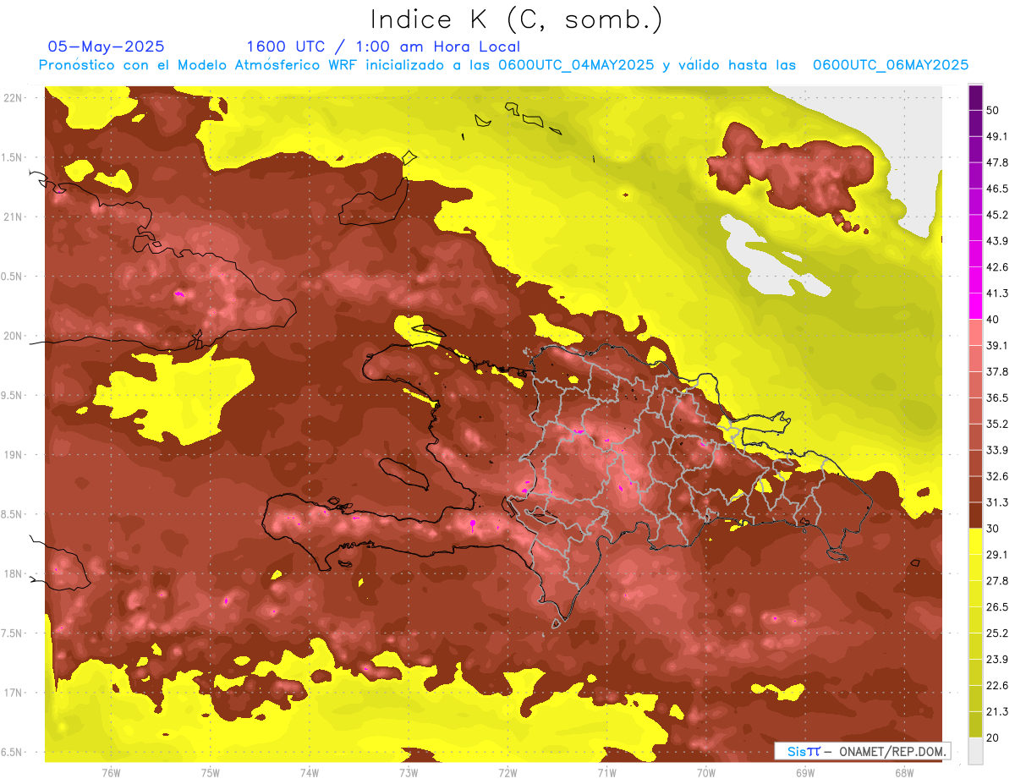Click the "18N" latitude label
Viewport: 1015px width, 784px height.
coord(14,573)
